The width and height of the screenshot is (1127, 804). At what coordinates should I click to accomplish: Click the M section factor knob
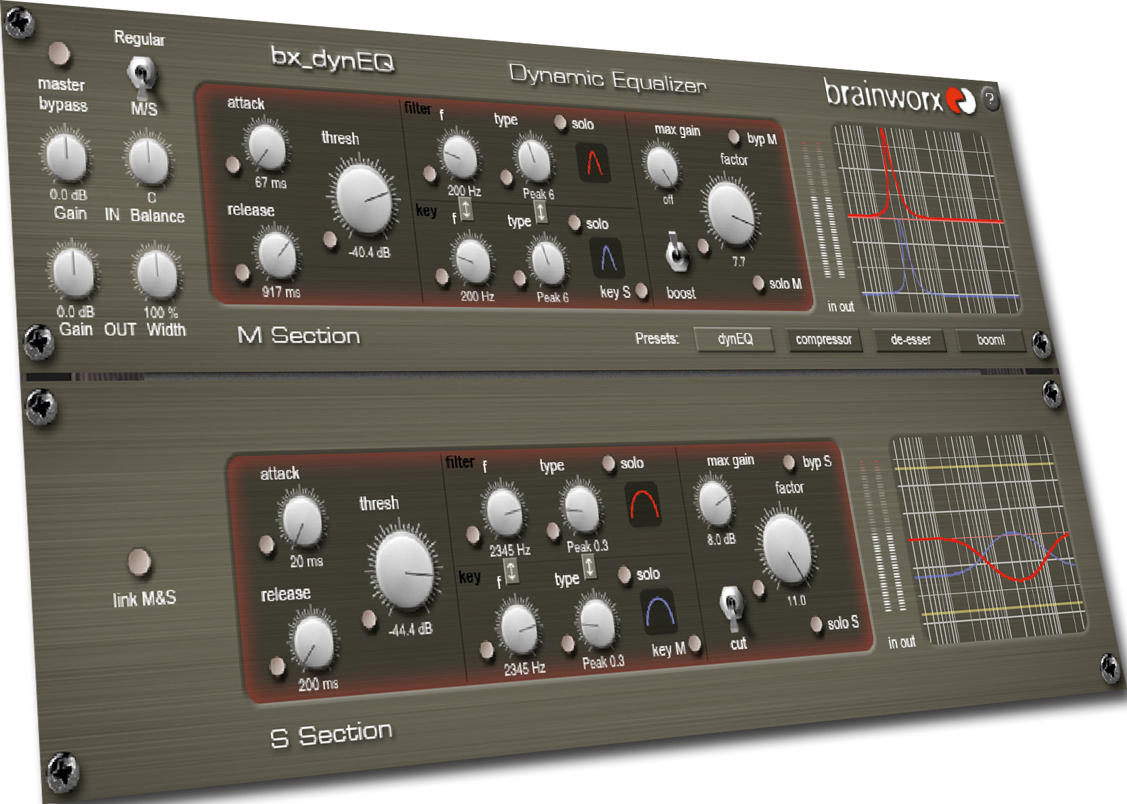pyautogui.click(x=731, y=213)
